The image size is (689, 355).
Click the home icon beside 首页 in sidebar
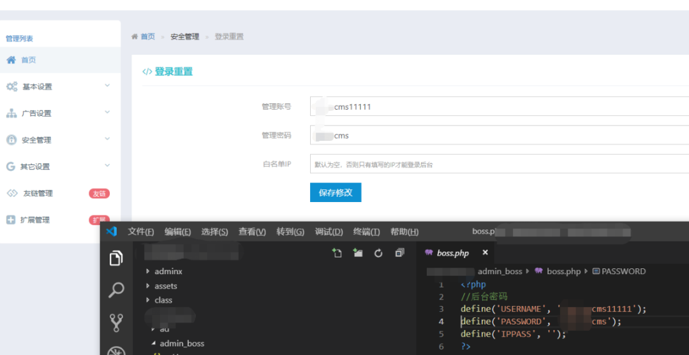(x=11, y=60)
